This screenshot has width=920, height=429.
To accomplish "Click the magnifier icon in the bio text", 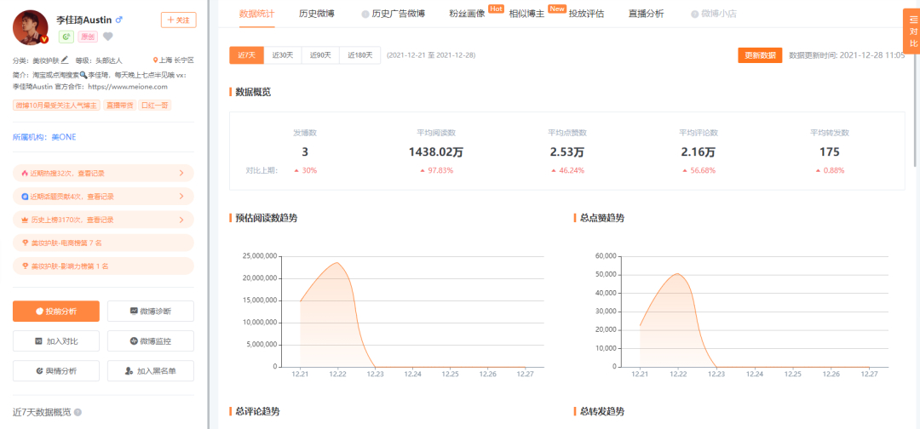I will (83, 75).
